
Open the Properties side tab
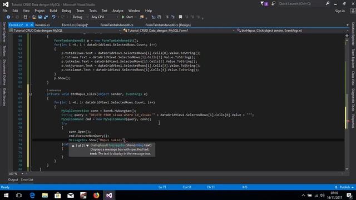coord(353,121)
